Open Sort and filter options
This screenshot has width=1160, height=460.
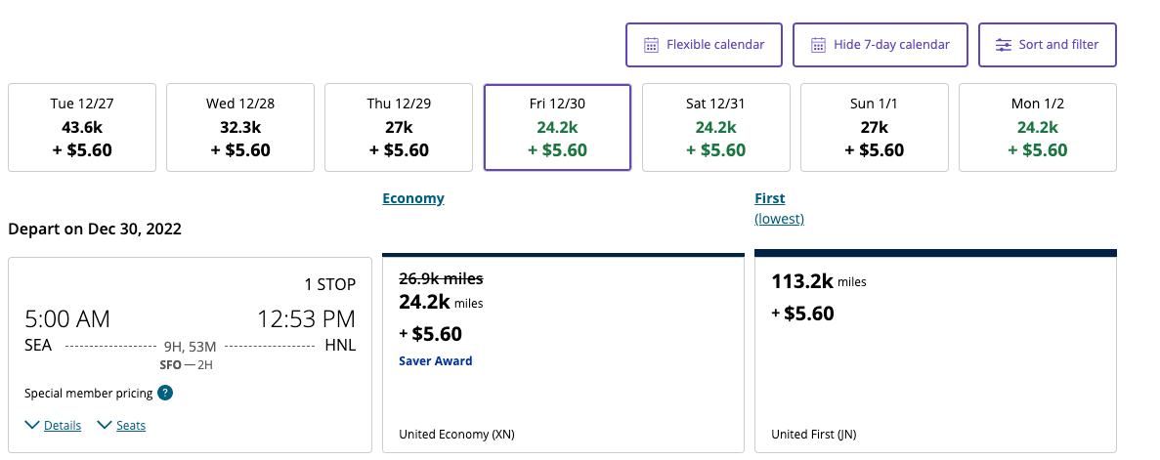click(1048, 45)
